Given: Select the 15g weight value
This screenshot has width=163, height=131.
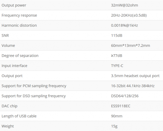Looking at the screenshot, I should click(114, 126).
